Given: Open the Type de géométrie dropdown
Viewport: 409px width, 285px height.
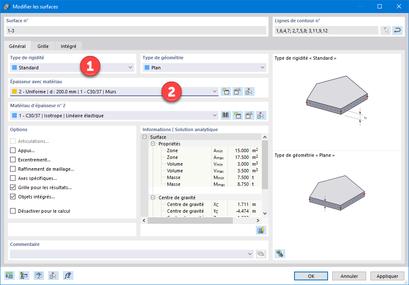Looking at the screenshot, I should tap(205, 67).
